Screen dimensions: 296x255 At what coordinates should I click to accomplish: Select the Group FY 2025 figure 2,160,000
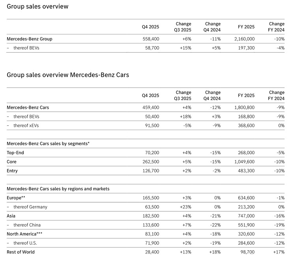click(244, 39)
